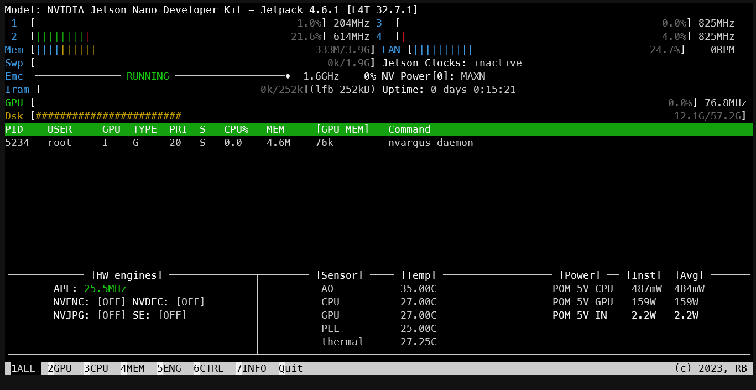
Task: Click the PRI column header
Action: pos(178,129)
